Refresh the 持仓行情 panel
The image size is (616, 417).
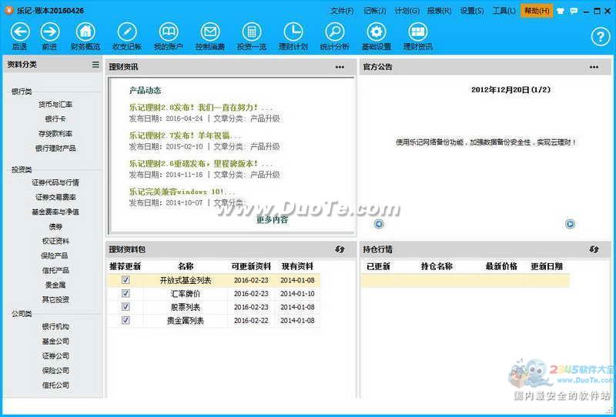pyautogui.click(x=594, y=249)
